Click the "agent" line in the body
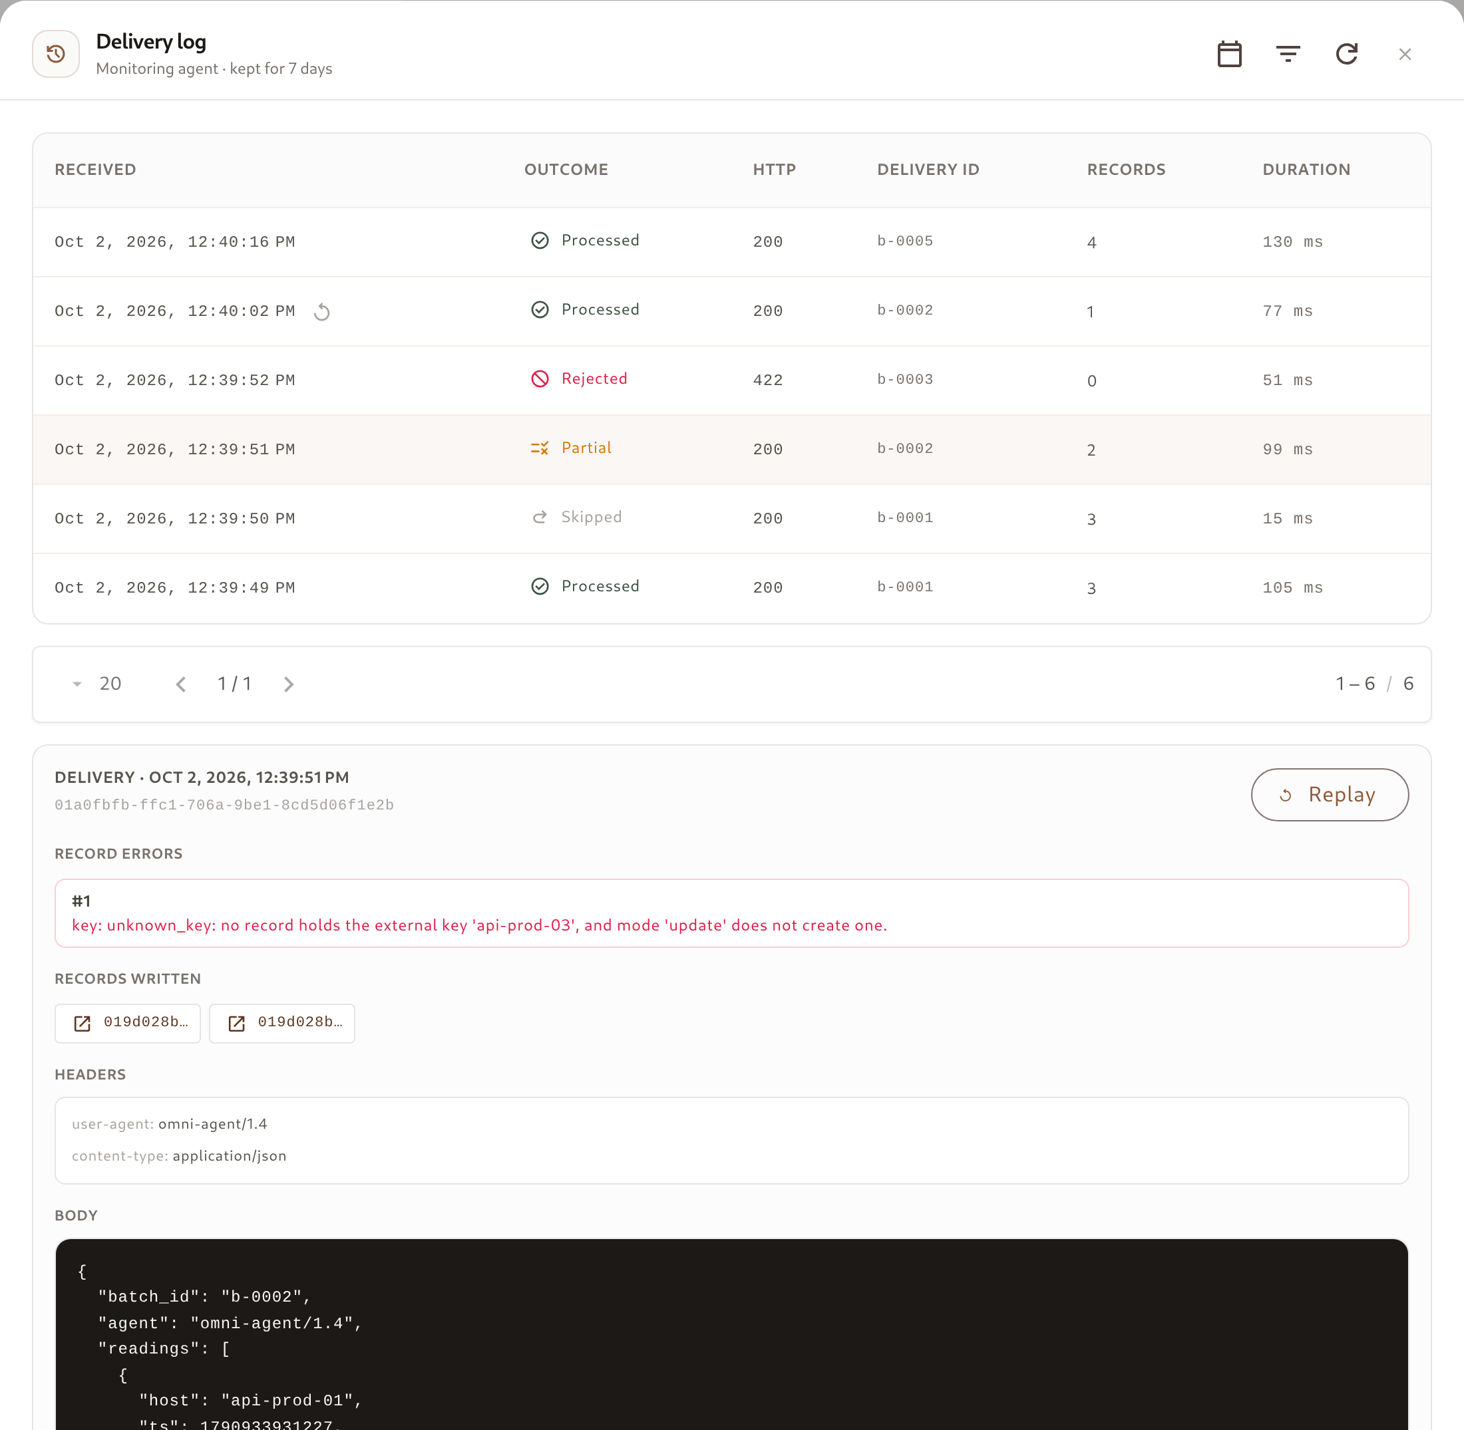The image size is (1464, 1430). pos(230,1324)
